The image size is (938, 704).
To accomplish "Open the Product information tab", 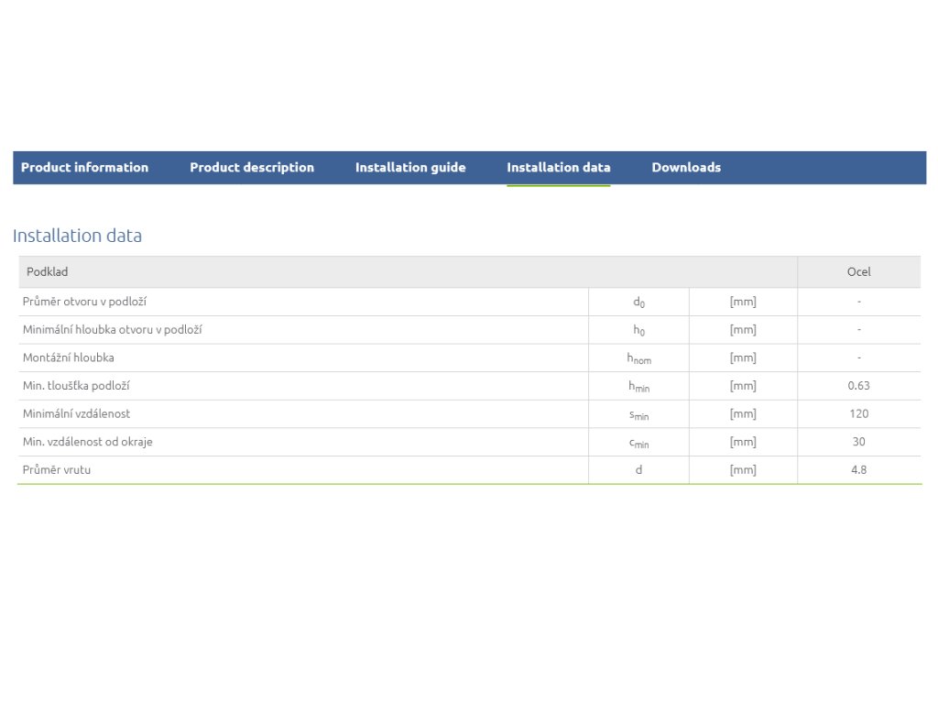I will (x=84, y=168).
